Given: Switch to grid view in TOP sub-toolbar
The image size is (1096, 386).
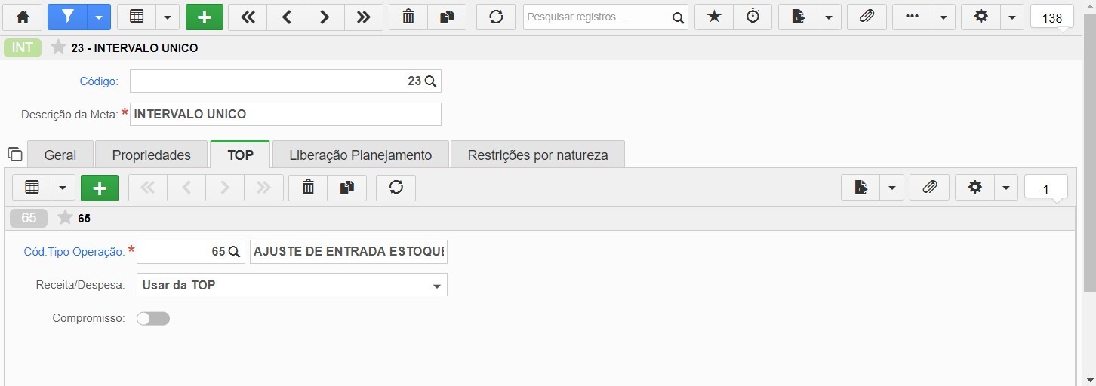Looking at the screenshot, I should (x=32, y=188).
